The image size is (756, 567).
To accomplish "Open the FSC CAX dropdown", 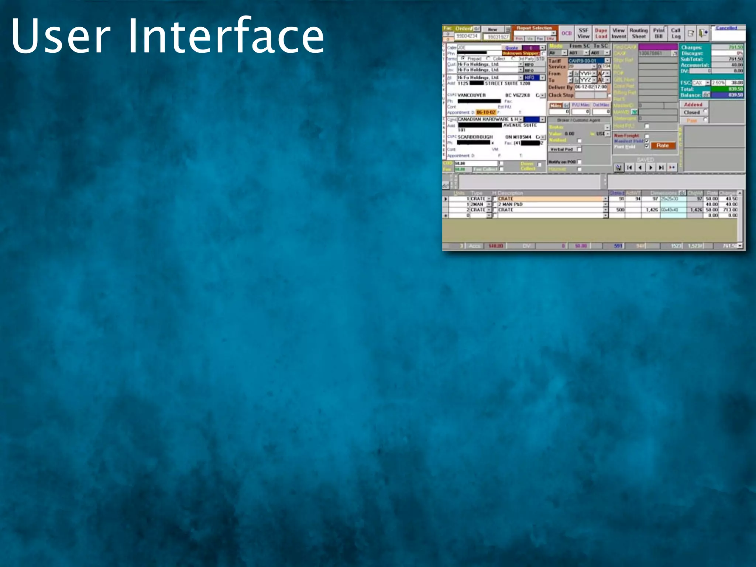I will click(x=707, y=83).
